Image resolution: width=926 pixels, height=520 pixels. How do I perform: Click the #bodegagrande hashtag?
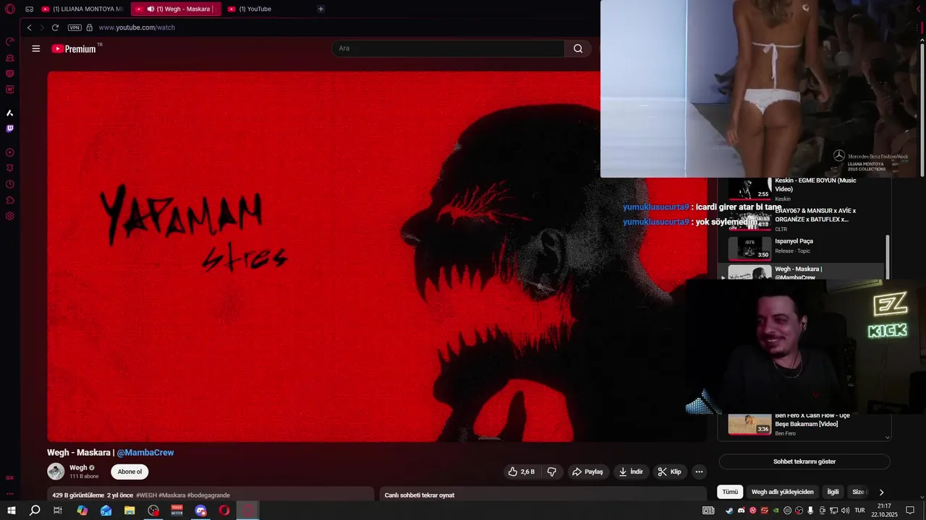208,495
